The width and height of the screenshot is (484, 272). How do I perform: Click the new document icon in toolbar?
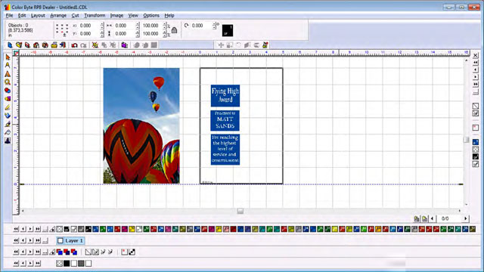(x=10, y=45)
